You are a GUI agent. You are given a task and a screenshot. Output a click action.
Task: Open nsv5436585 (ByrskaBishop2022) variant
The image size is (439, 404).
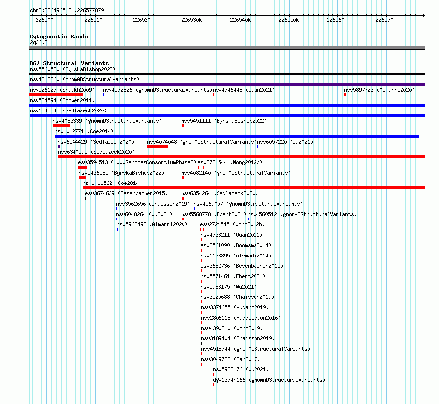tap(121, 173)
